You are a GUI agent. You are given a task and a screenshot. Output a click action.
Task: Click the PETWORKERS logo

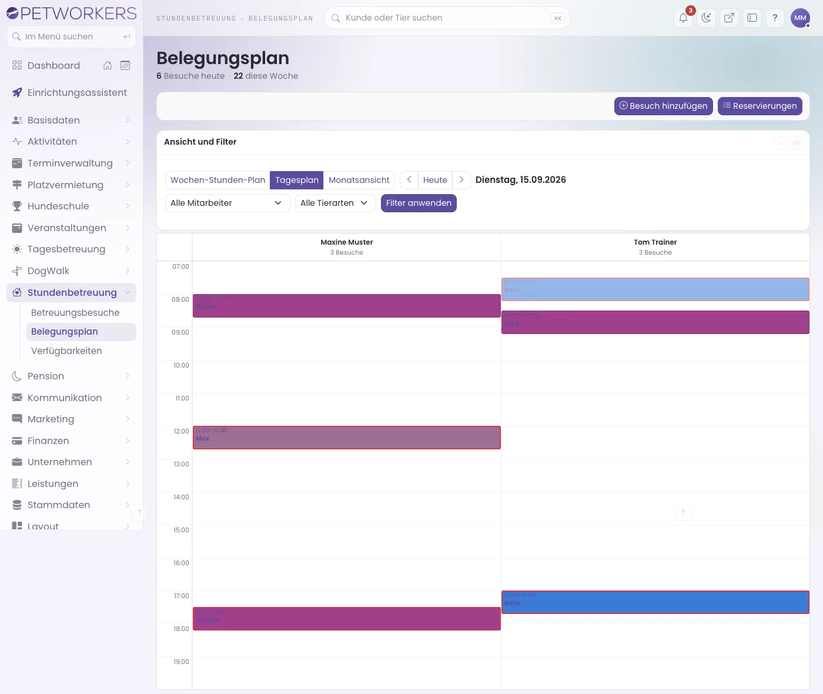(72, 13)
